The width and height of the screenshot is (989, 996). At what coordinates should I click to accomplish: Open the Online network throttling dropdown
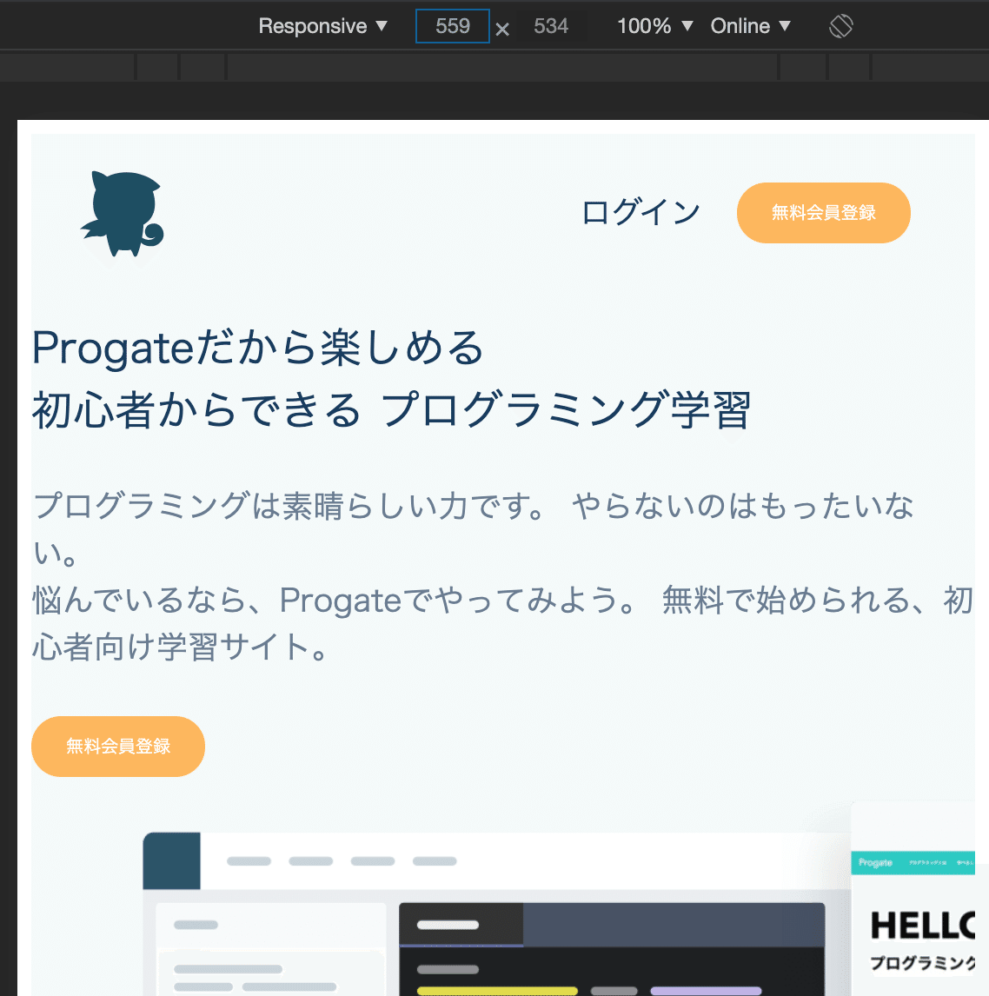751,26
